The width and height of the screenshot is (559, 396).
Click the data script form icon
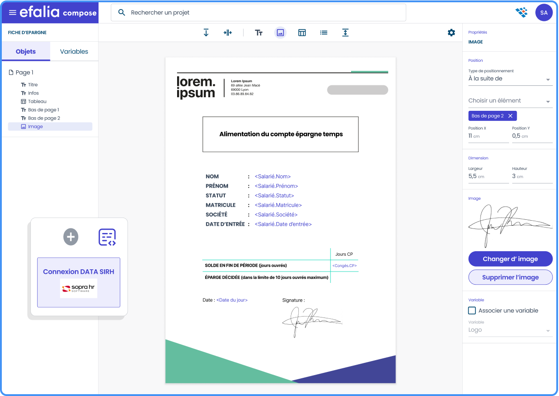pos(107,237)
